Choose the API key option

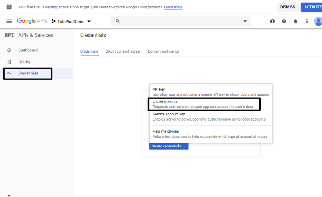pos(210,92)
